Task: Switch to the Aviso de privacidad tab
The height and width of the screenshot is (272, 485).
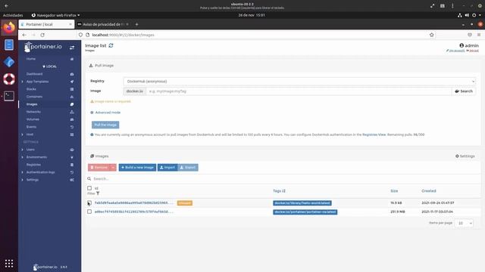Action: click(103, 24)
